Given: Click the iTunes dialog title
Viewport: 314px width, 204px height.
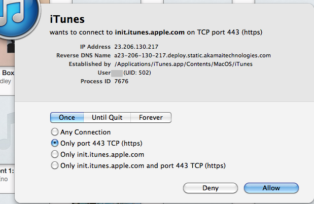Looking at the screenshot, I should point(67,19).
